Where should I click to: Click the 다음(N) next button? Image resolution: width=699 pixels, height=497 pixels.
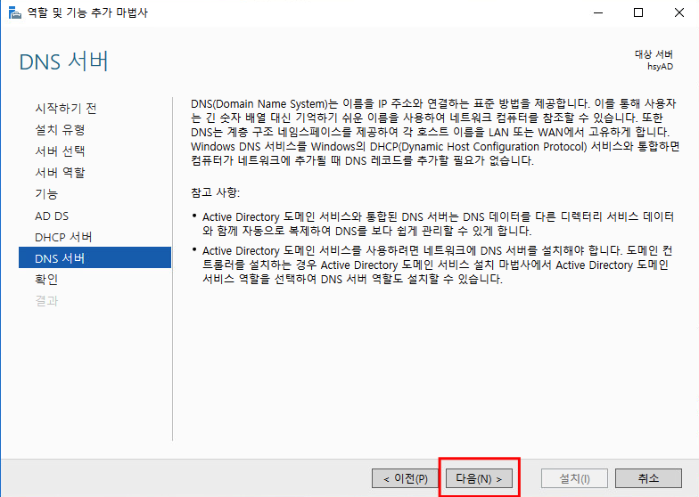(x=479, y=479)
